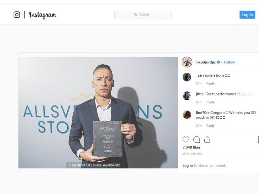Screen dimensions: 259x194
Task: Like the post with the heart icon
Action: [x=186, y=140]
